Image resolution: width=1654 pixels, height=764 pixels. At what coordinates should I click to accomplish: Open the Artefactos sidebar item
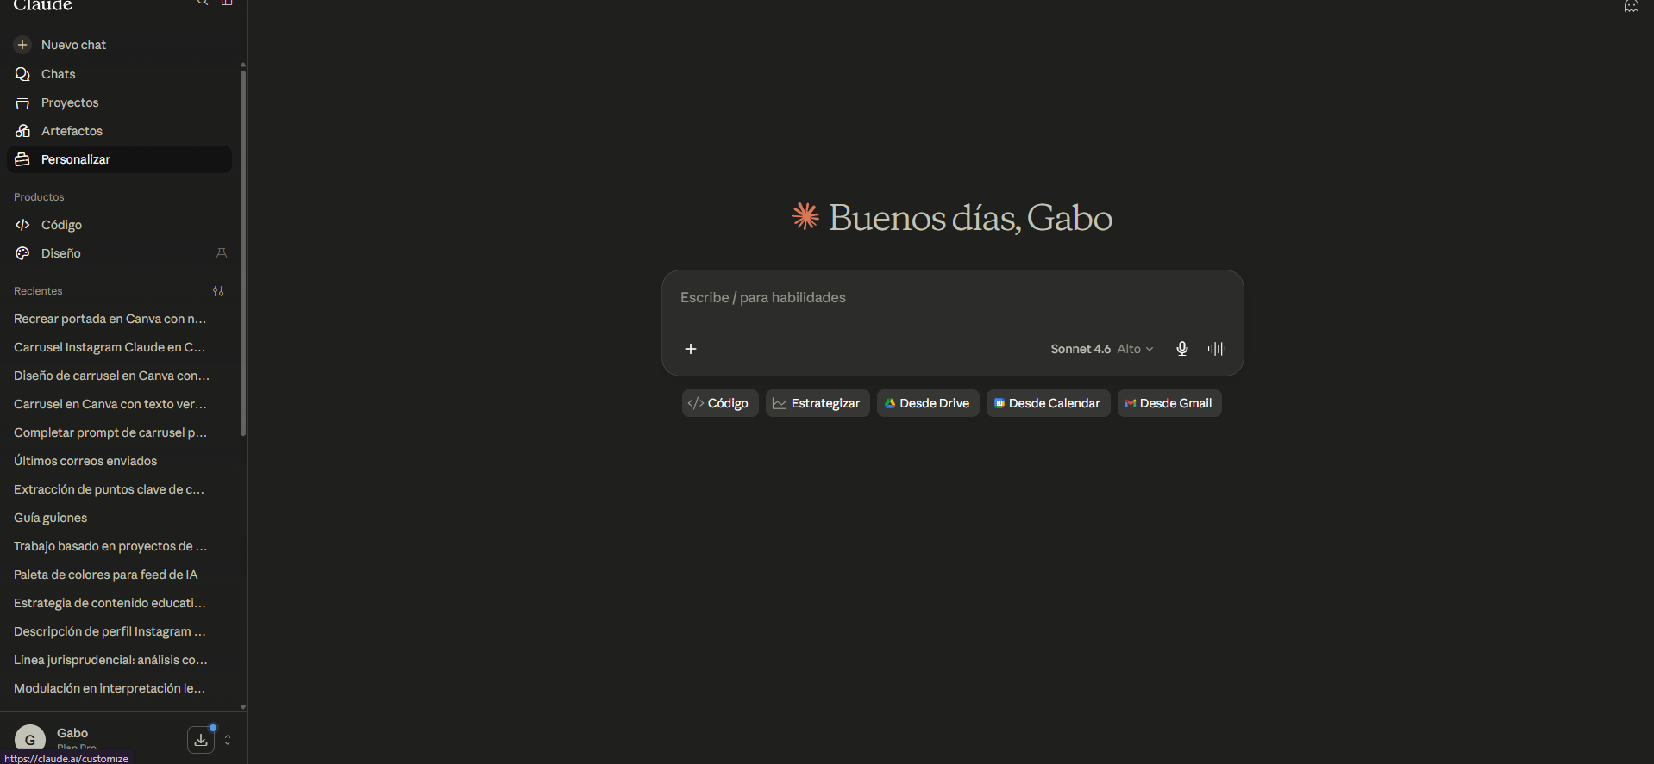click(x=119, y=131)
